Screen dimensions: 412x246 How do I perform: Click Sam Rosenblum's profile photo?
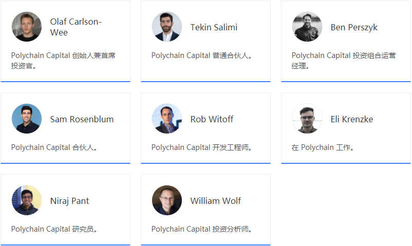[27, 119]
